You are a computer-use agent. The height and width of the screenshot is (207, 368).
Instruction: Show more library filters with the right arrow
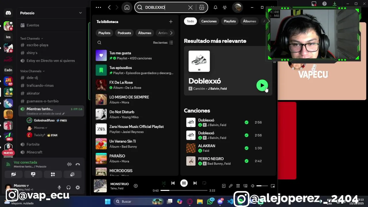coord(171,33)
